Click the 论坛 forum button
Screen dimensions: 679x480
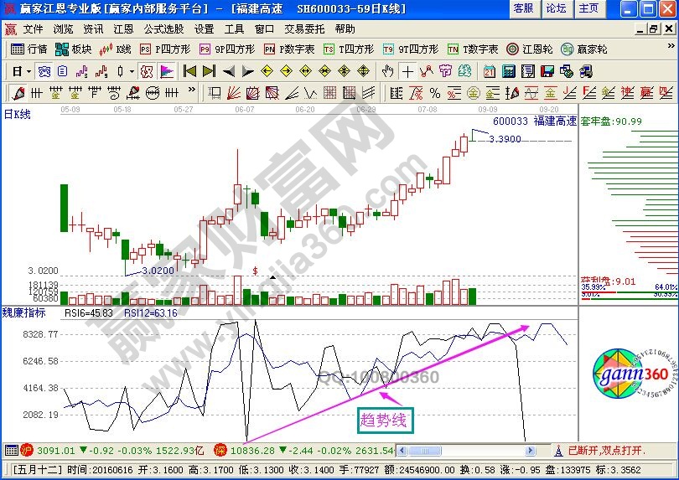click(556, 8)
